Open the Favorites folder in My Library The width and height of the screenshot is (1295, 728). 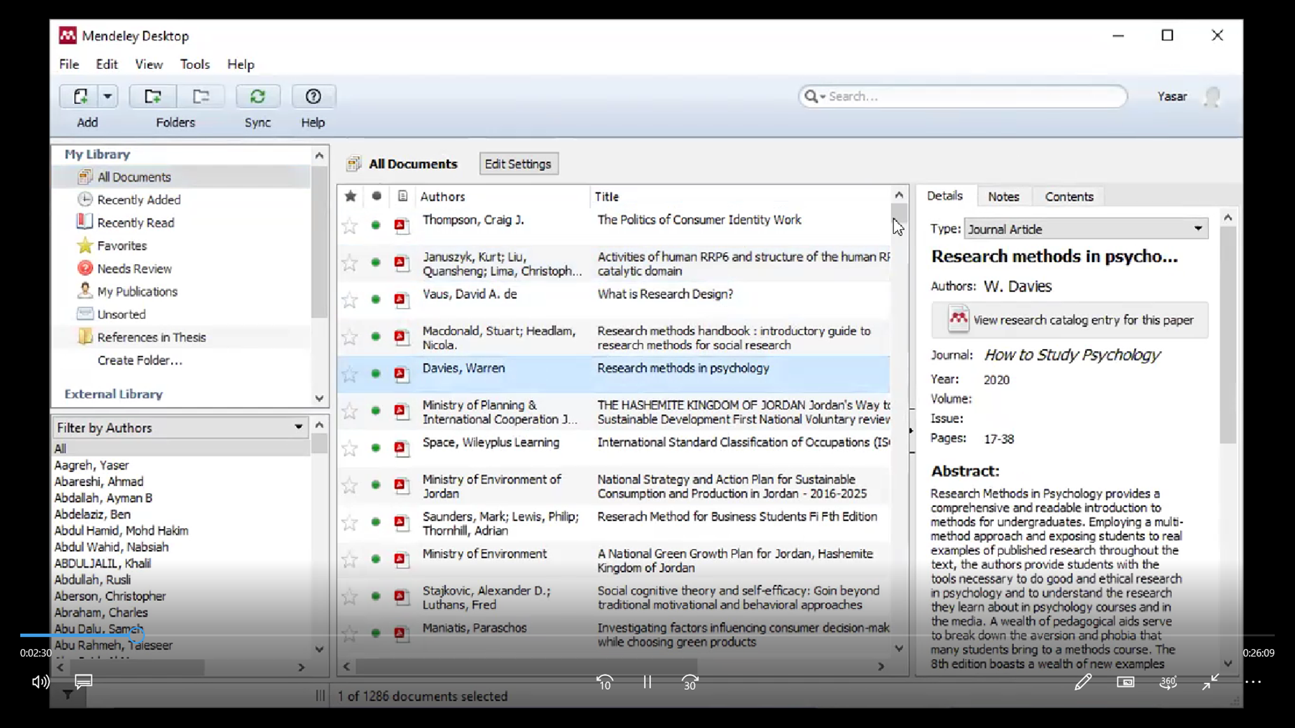click(x=121, y=246)
